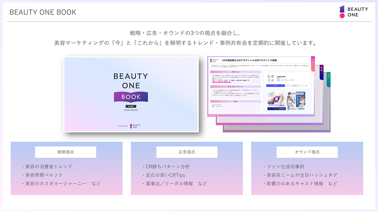Click the 戦略視点 card header
The image size is (378, 212).
tap(66, 152)
